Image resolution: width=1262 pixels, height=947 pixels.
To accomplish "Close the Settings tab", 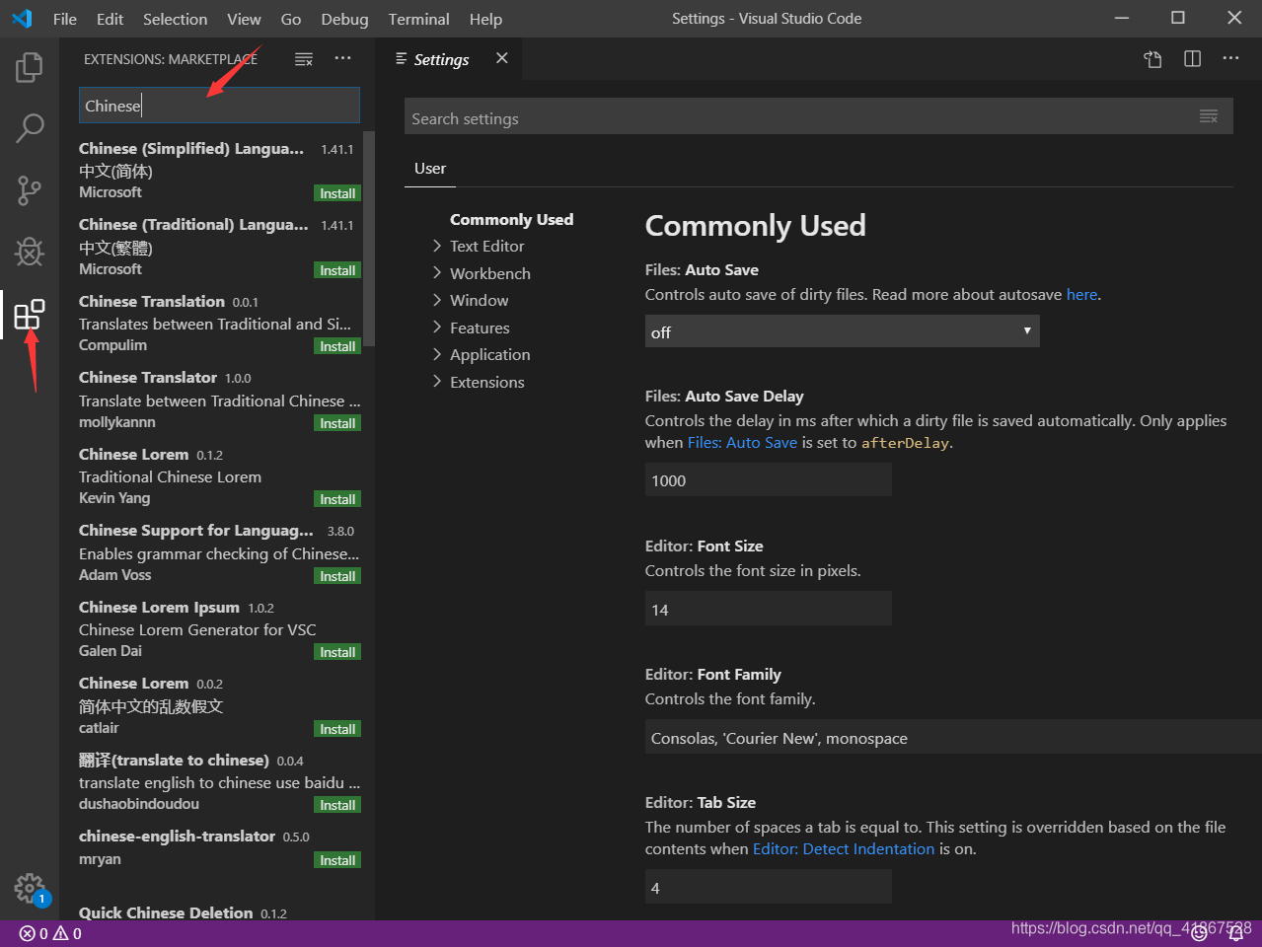I will 502,58.
